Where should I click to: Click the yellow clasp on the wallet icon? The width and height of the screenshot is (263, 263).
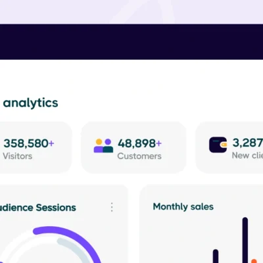pos(224,145)
